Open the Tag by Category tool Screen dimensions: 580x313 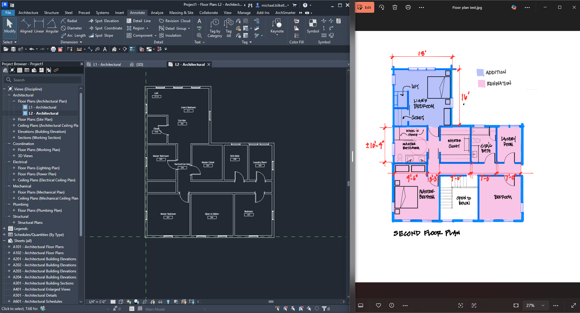coord(215,28)
